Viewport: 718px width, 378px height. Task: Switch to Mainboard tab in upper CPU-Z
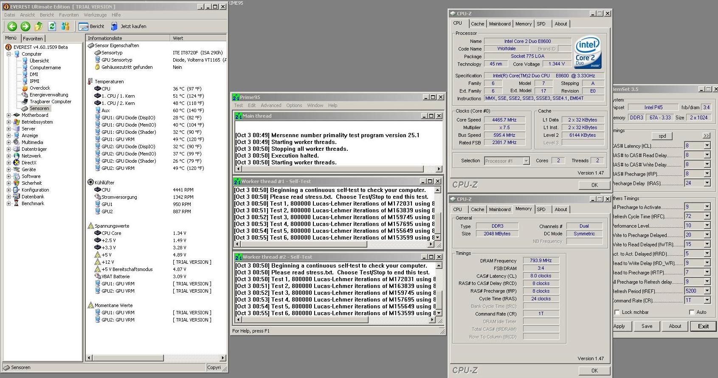pos(500,24)
